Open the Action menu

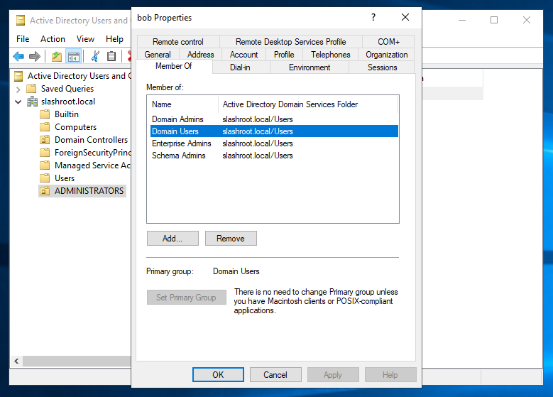pos(53,39)
